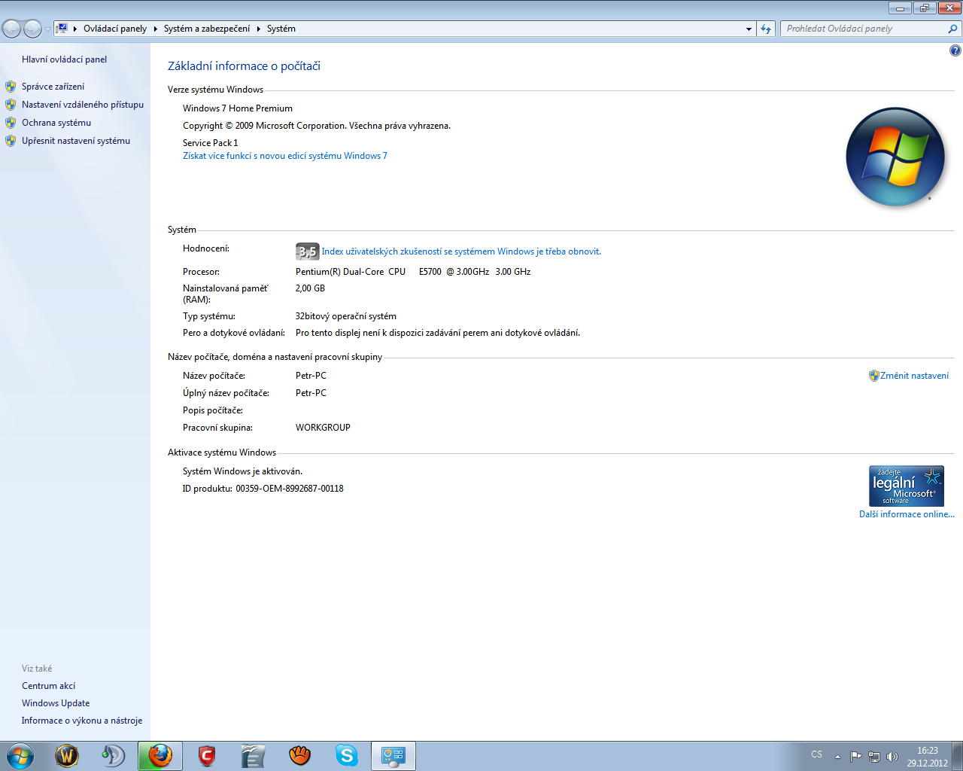Screen dimensions: 963x771
Task: Click the search magnifier icon
Action: pos(953,29)
